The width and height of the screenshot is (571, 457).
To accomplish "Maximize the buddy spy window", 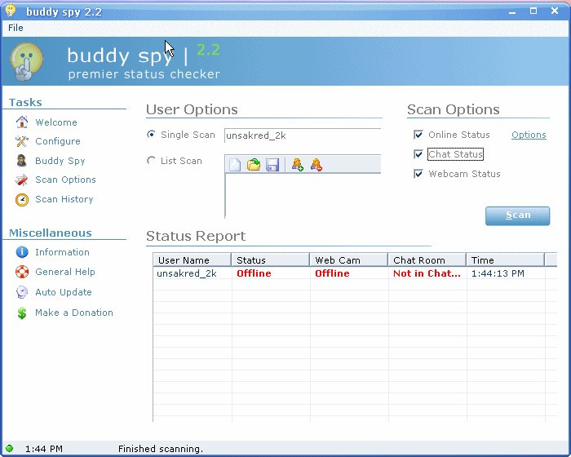I will (x=533, y=11).
